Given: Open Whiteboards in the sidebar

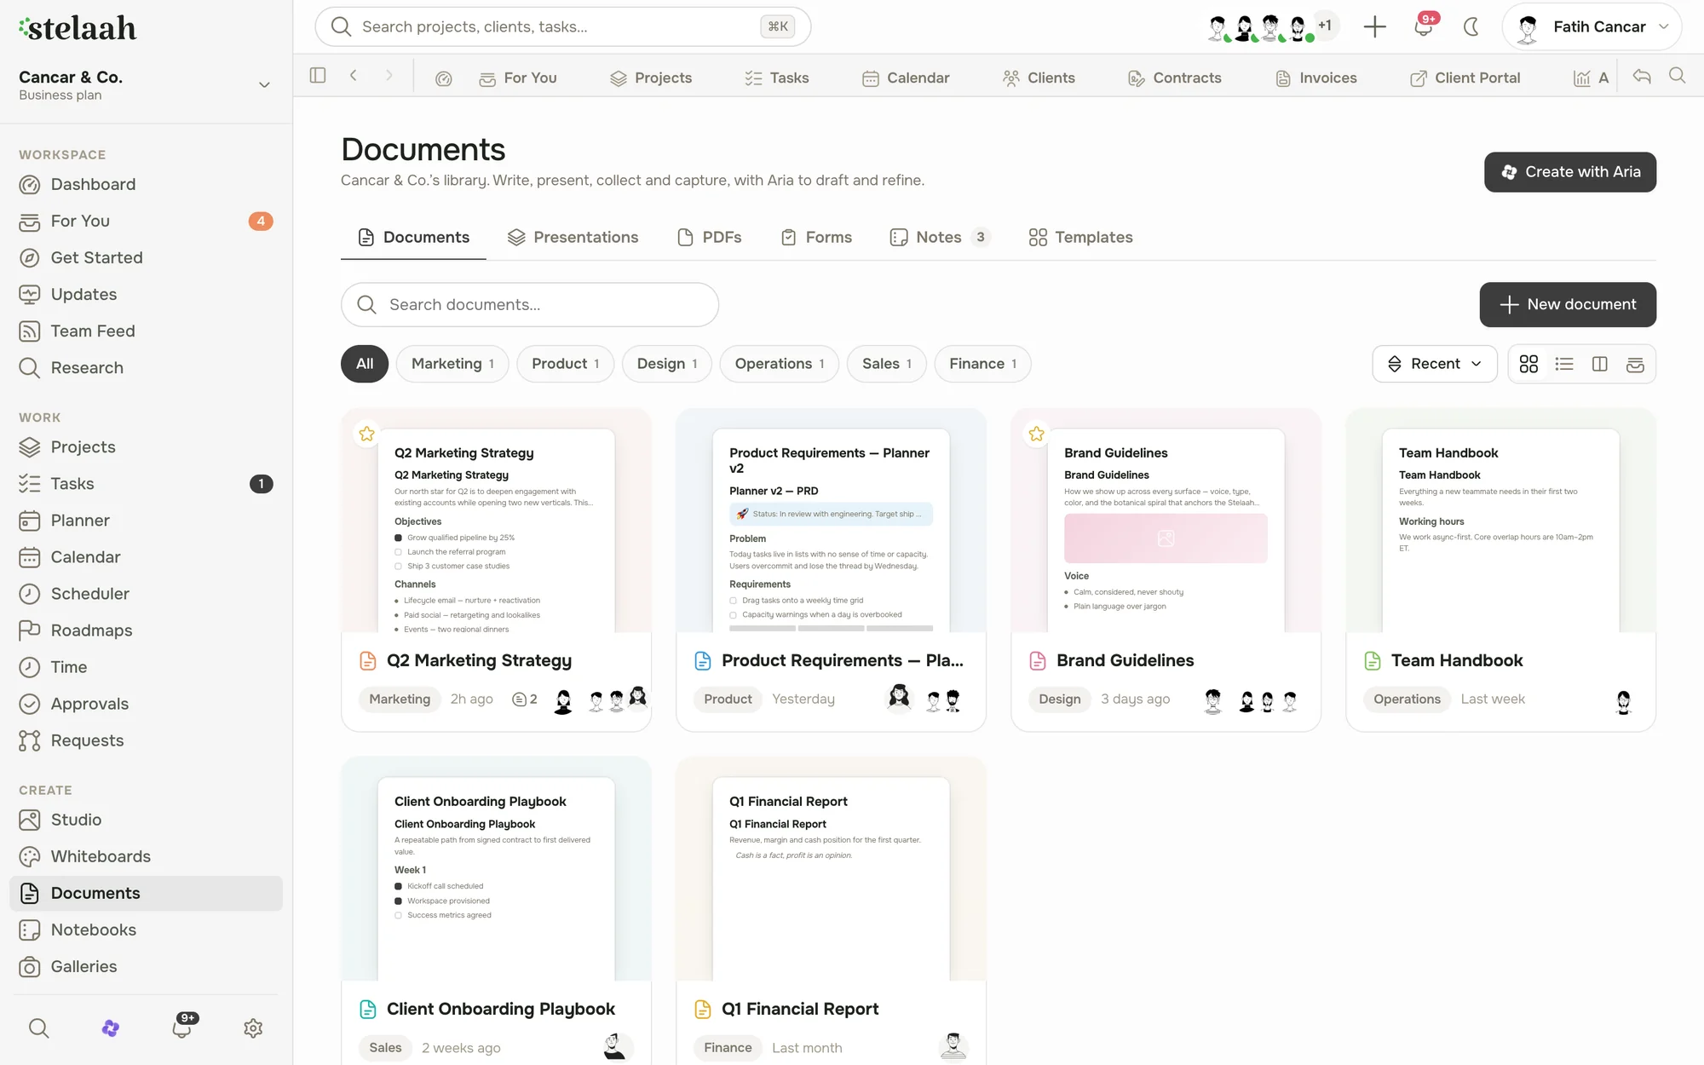Looking at the screenshot, I should pyautogui.click(x=146, y=856).
